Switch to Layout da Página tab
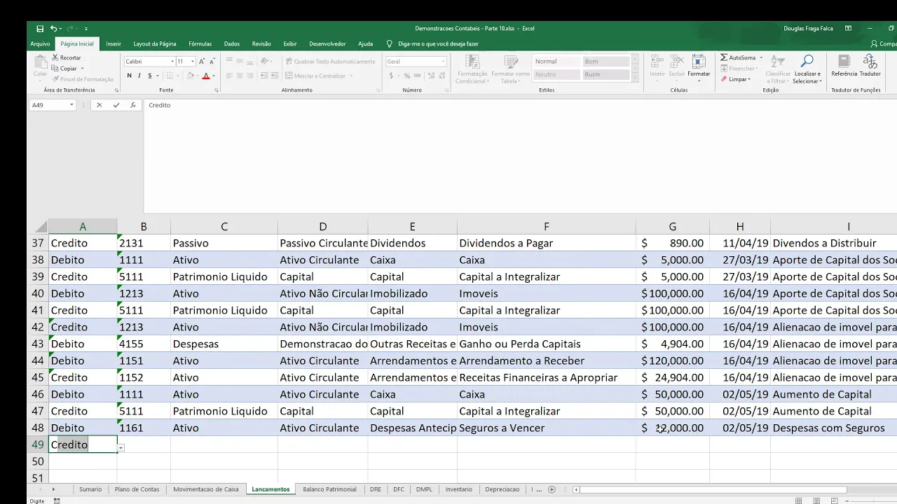The image size is (897, 504). [155, 43]
